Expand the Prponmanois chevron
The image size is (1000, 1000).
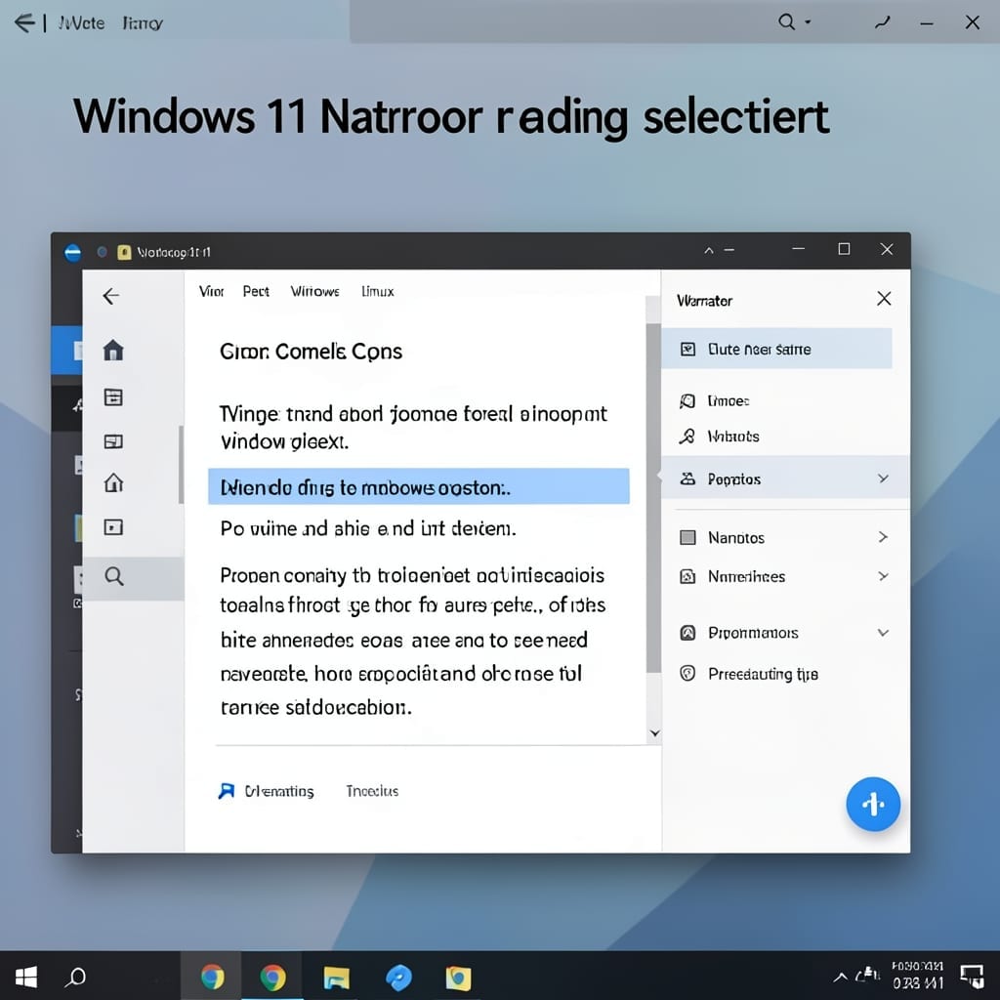[883, 633]
